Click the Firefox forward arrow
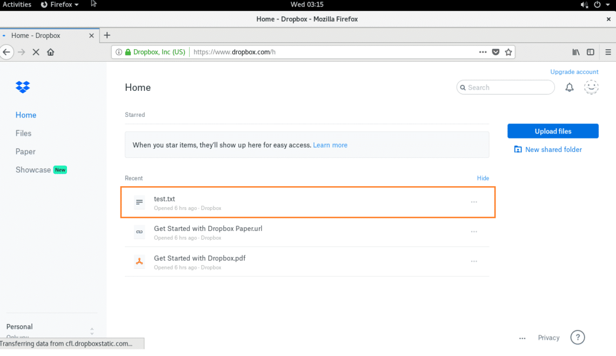 click(22, 52)
